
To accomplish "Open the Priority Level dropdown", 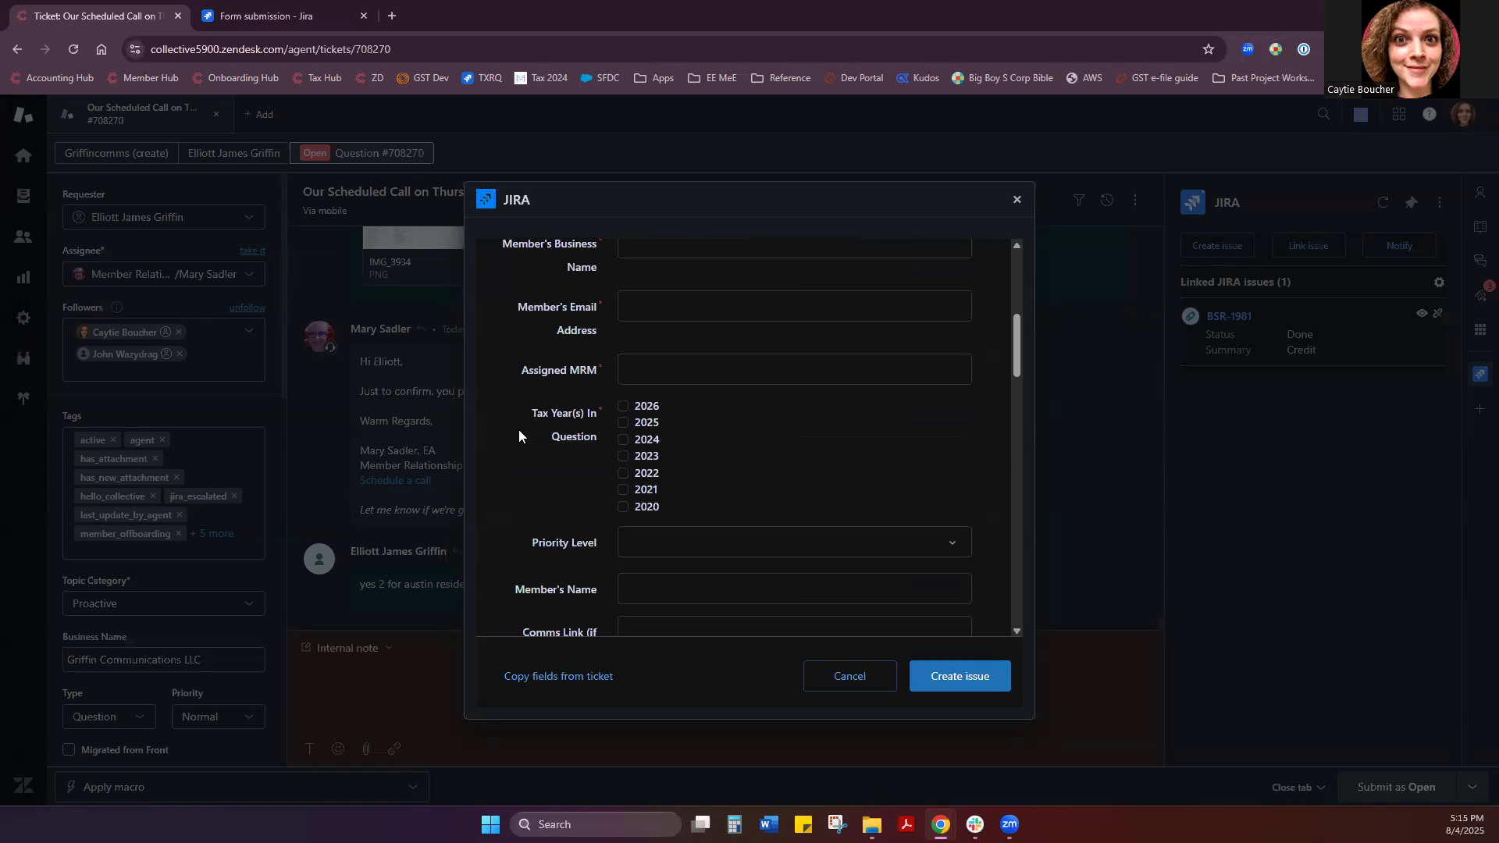I will [794, 542].
